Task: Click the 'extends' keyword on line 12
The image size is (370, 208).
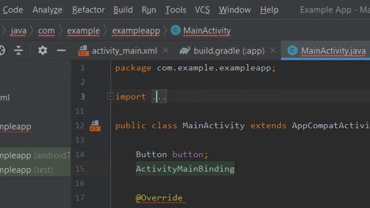Action: [x=268, y=126]
